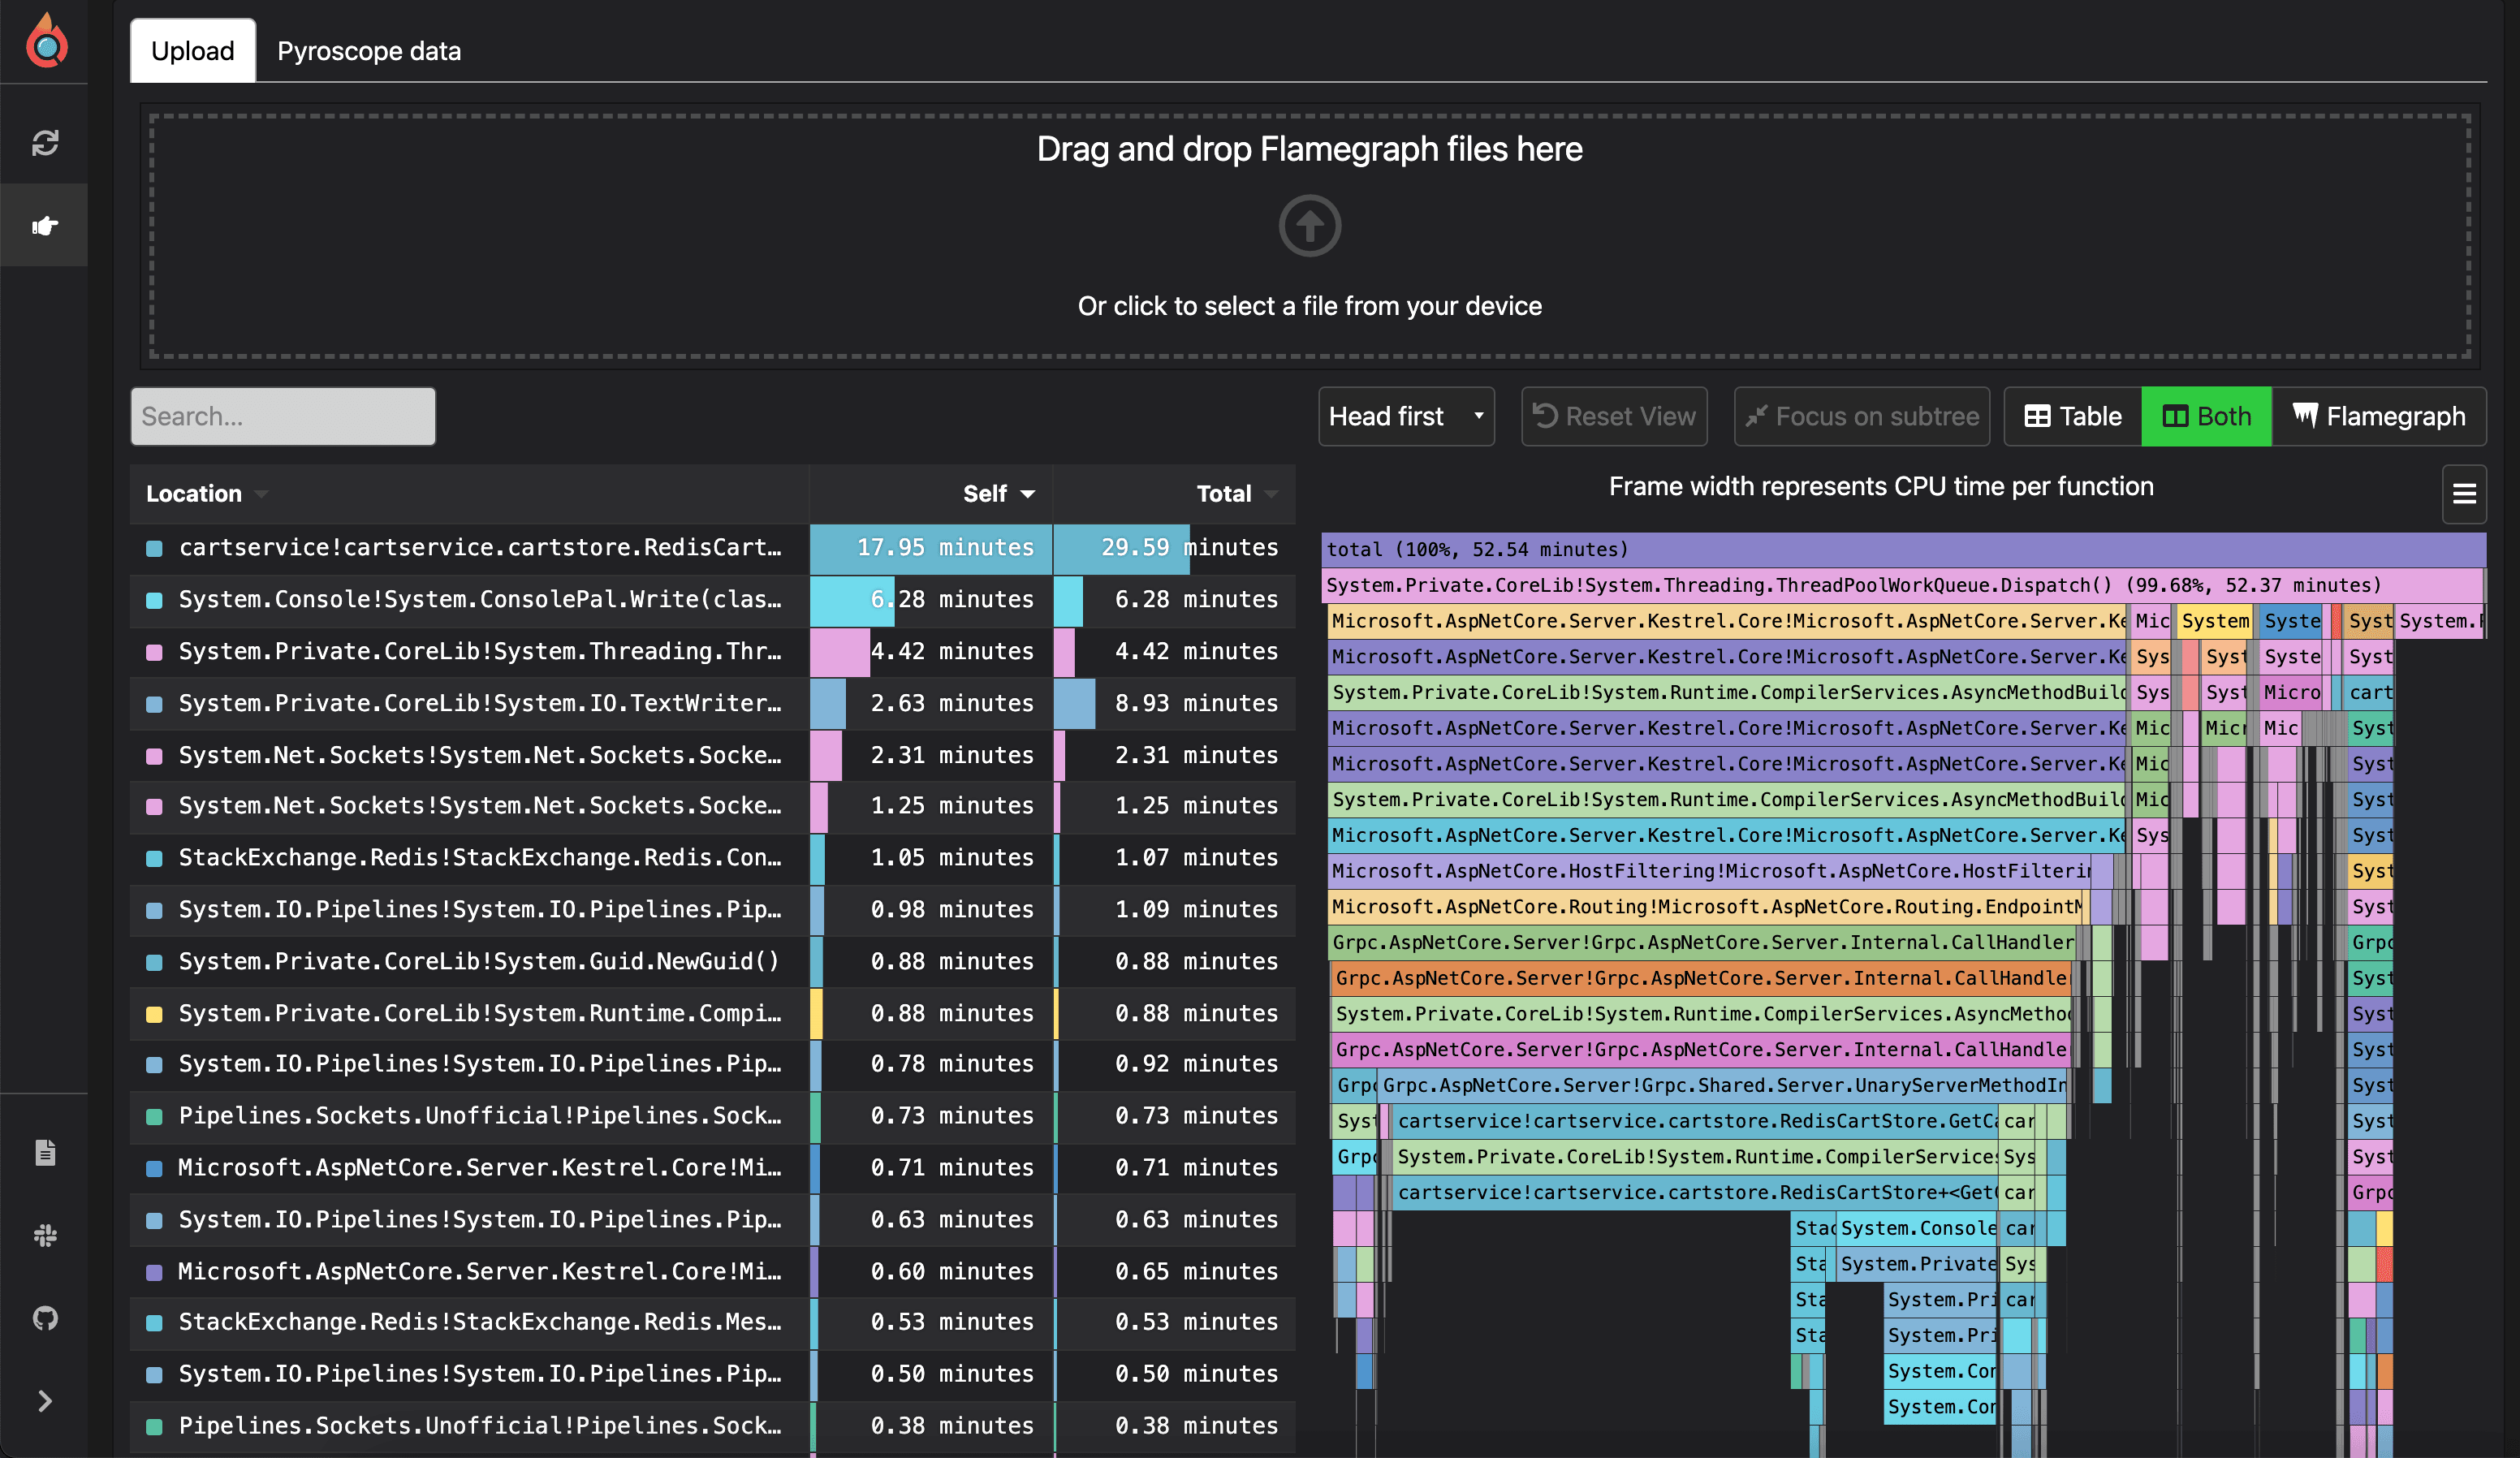Click the 29.59 minutes Total cell
Image resolution: width=2520 pixels, height=1458 pixels.
pyautogui.click(x=1175, y=548)
